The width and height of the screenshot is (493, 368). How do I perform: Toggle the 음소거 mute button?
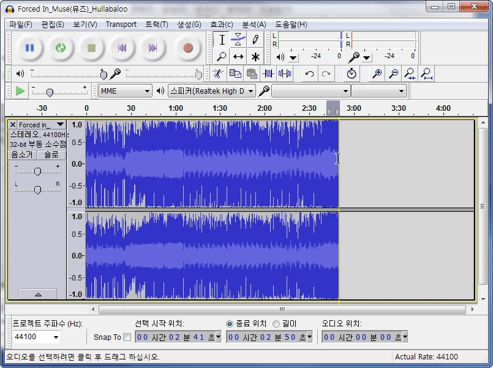point(22,155)
